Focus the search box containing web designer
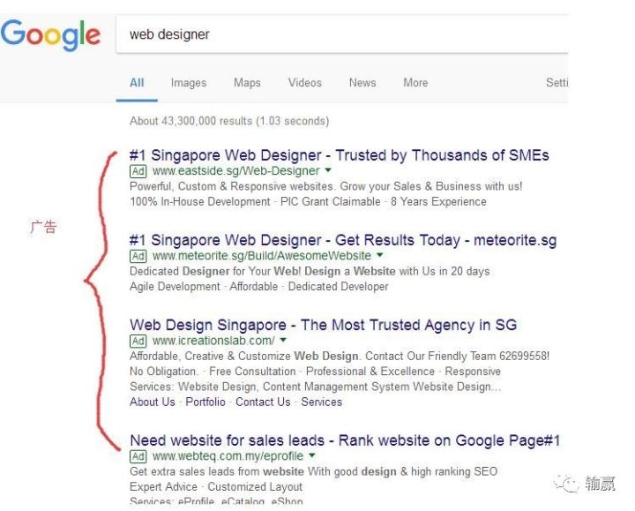The height and width of the screenshot is (511, 635). click(342, 34)
